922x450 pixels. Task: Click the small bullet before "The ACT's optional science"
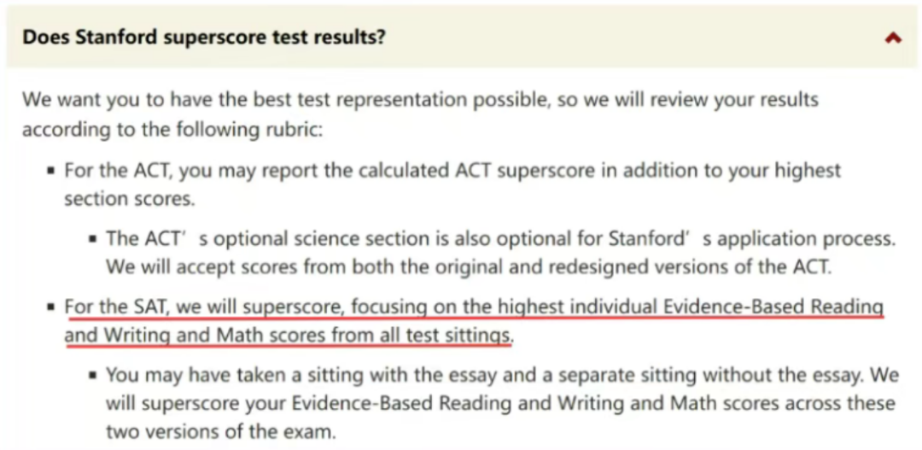[x=92, y=240]
